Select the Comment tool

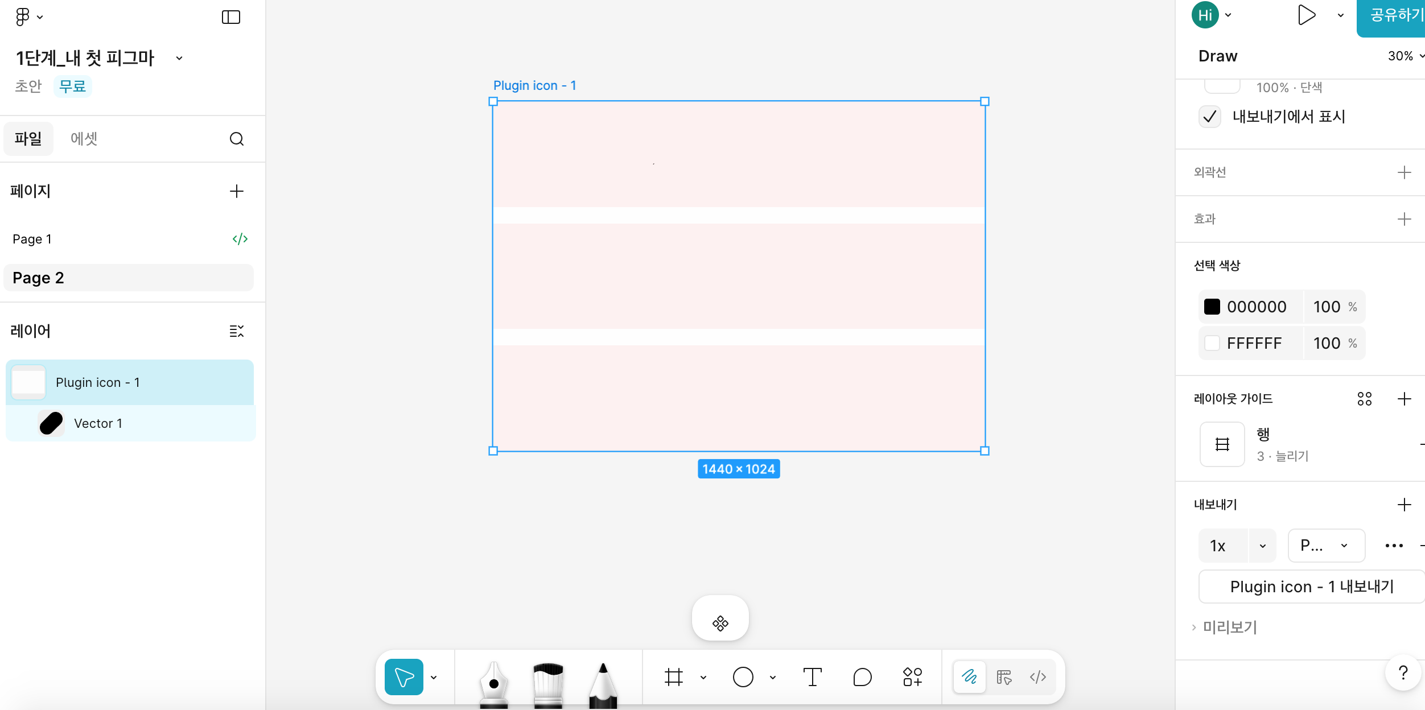coord(863,677)
